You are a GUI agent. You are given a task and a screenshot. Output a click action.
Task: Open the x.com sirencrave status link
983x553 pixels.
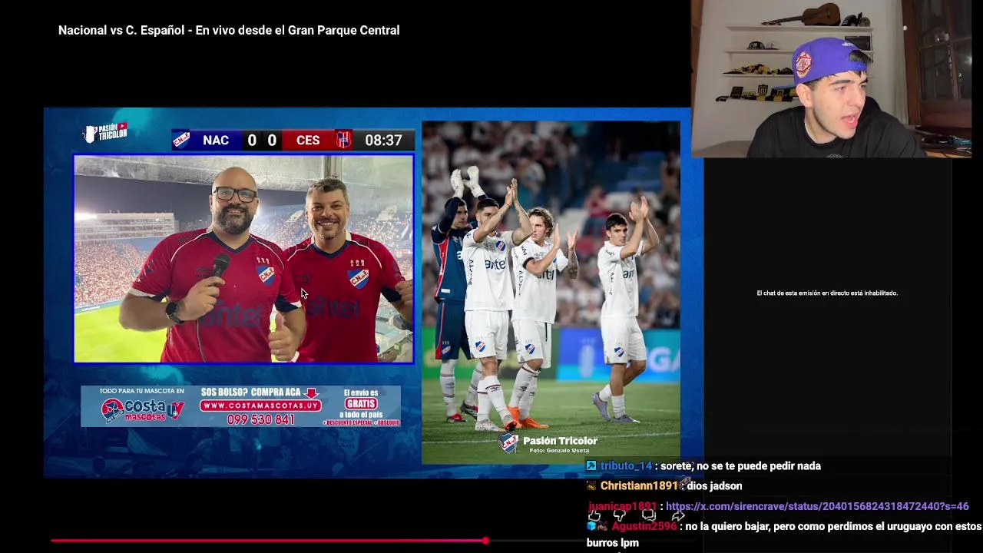pos(817,506)
